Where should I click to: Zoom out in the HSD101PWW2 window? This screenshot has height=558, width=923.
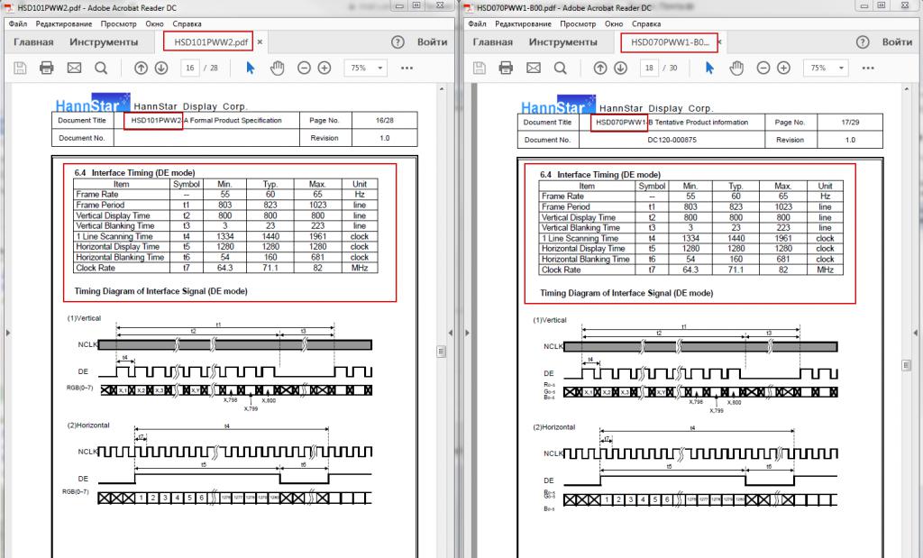[304, 68]
